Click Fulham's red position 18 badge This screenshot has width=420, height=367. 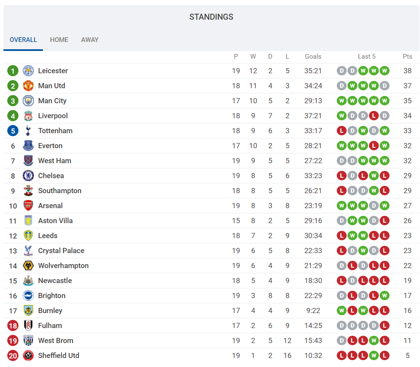click(x=13, y=325)
